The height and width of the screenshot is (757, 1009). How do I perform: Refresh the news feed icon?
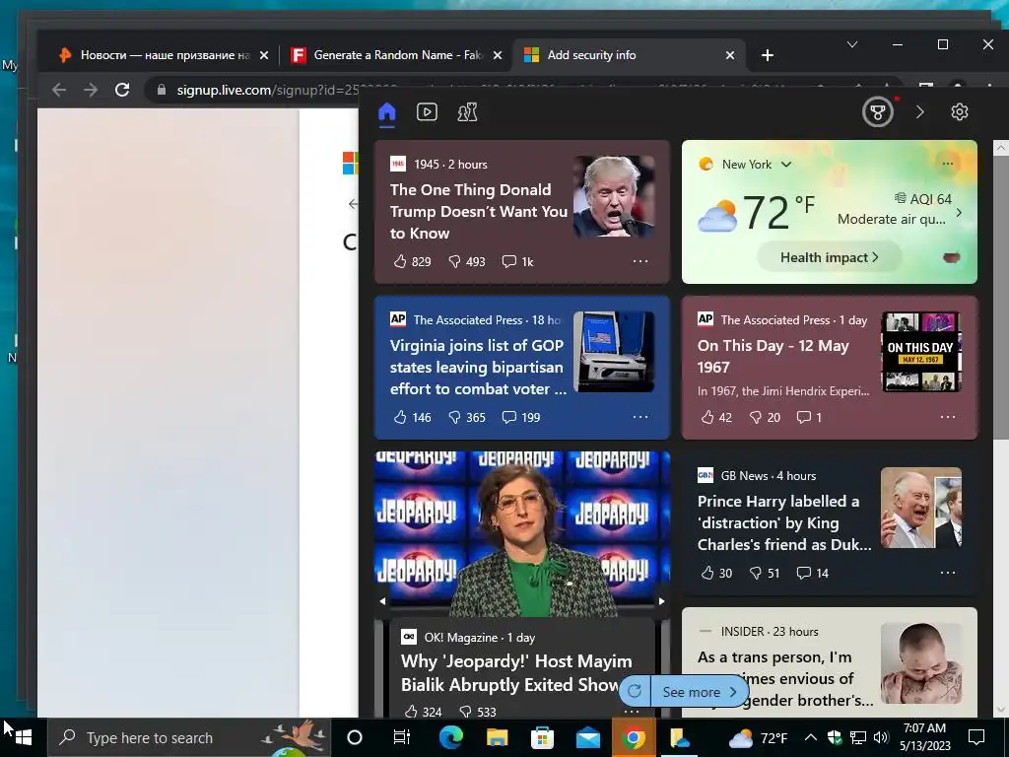pyautogui.click(x=635, y=691)
